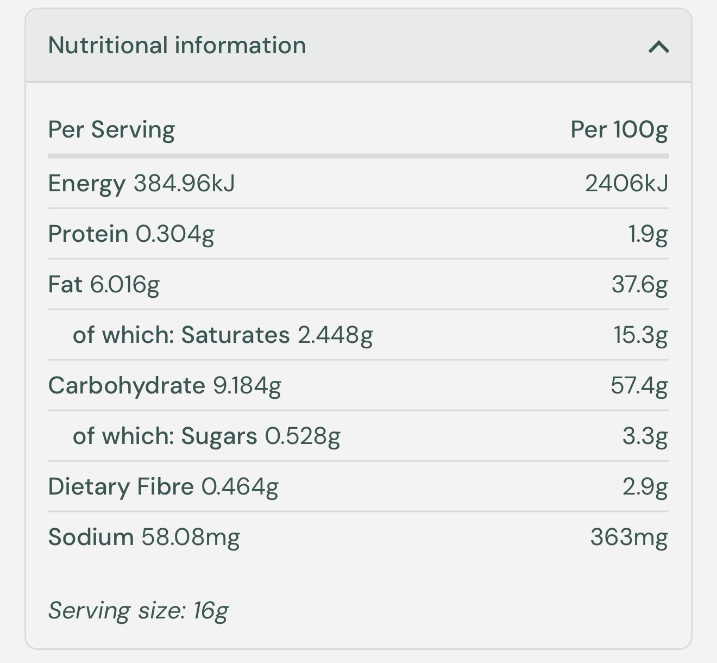
Task: Click the Nutritional information header title
Action: (x=177, y=45)
